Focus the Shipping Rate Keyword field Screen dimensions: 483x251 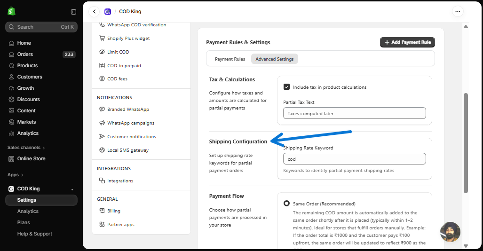(x=355, y=159)
